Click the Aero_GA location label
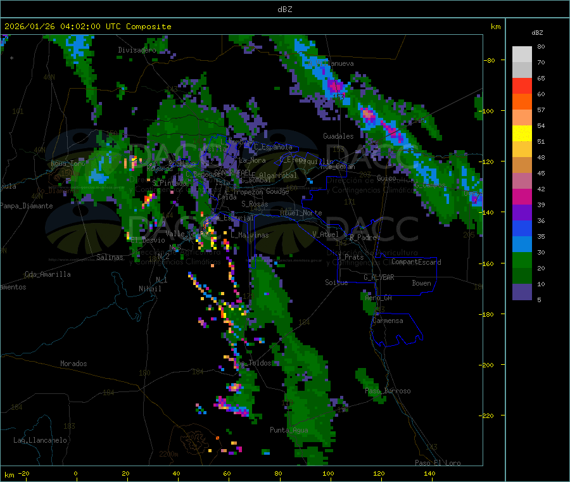 coord(378,298)
